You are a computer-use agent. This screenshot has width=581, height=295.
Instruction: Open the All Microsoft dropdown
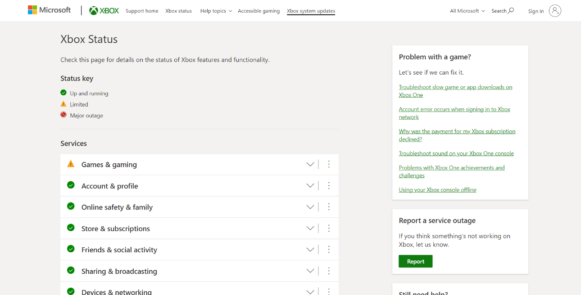point(468,11)
